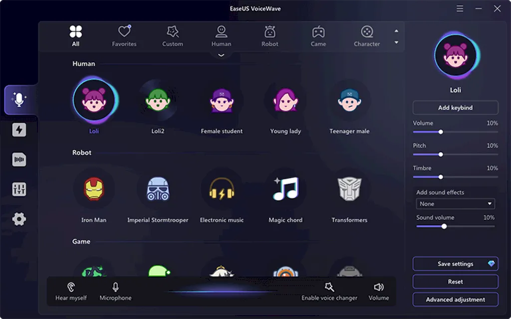
Task: Open the hamburger menu in title bar
Action: point(460,8)
